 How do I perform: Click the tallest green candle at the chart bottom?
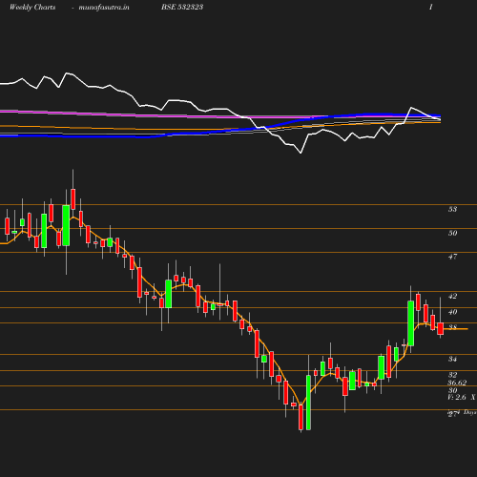click(x=308, y=403)
